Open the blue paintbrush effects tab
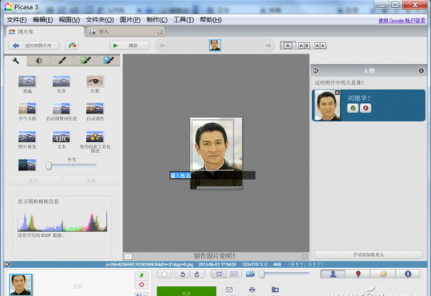Image resolution: width=431 pixels, height=296 pixels. coord(109,61)
